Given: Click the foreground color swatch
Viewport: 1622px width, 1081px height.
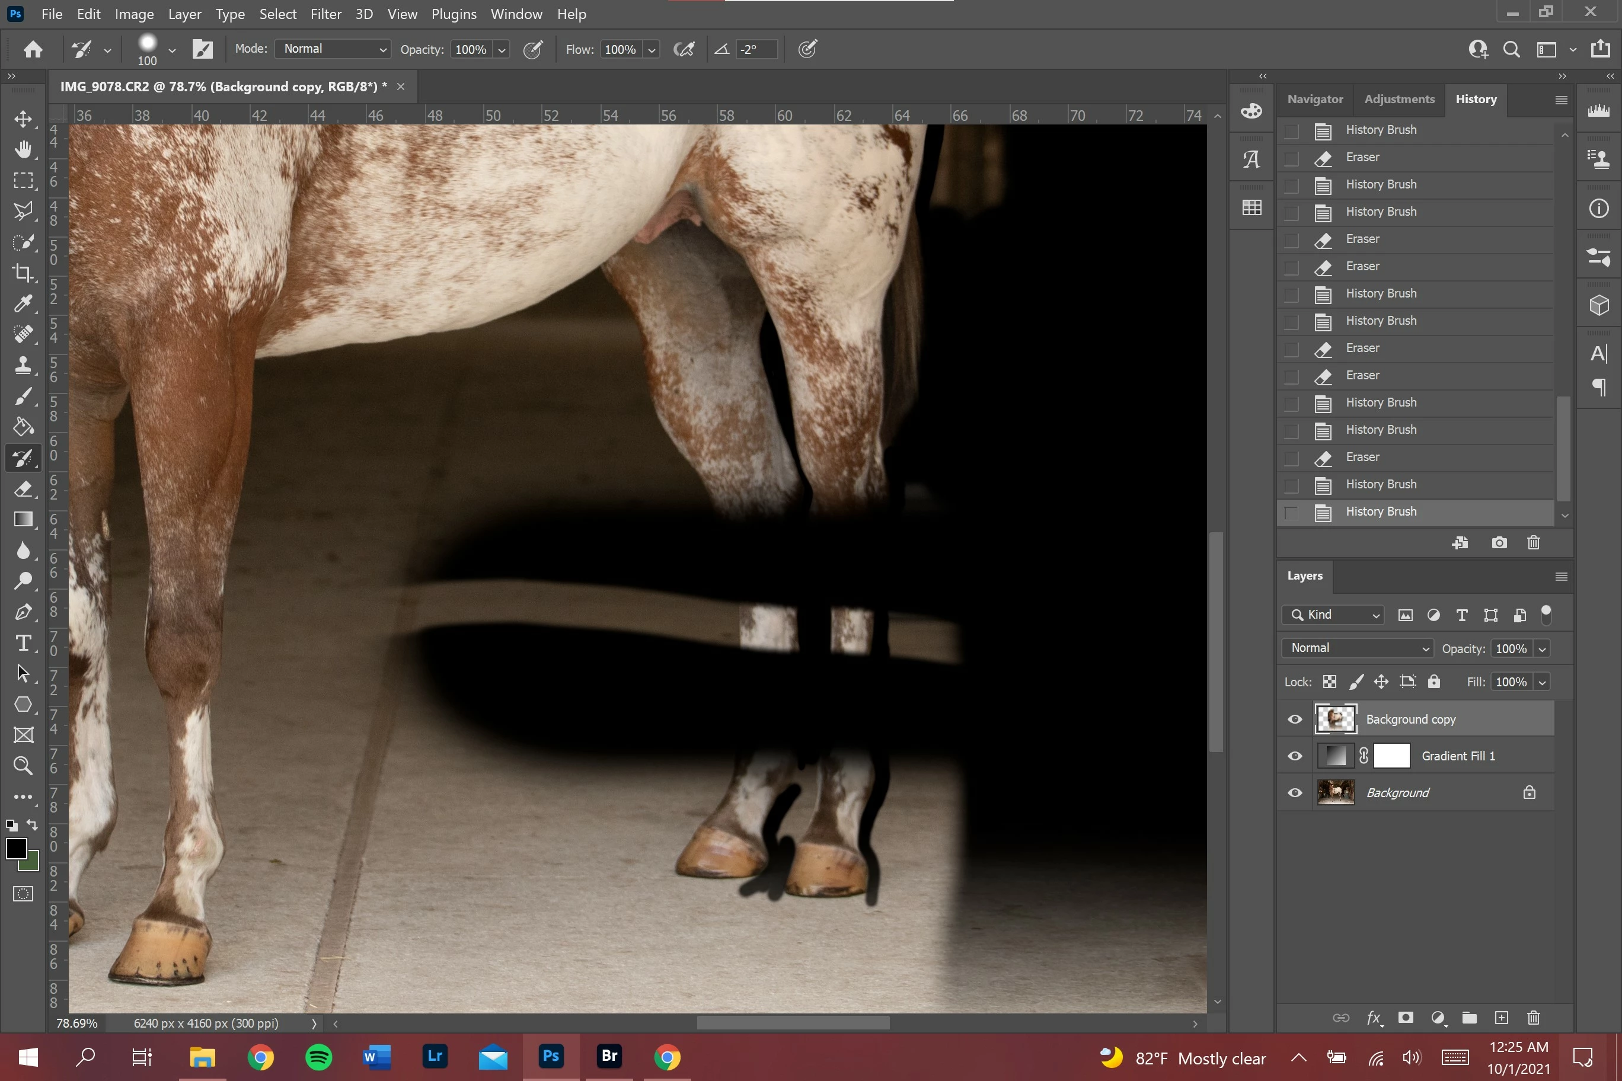Looking at the screenshot, I should (x=16, y=848).
